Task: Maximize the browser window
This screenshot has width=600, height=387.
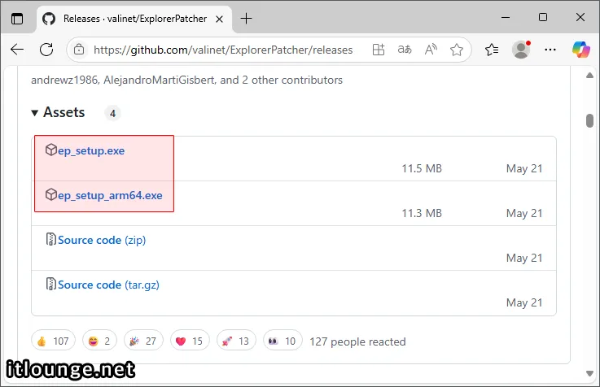Action: pyautogui.click(x=542, y=17)
